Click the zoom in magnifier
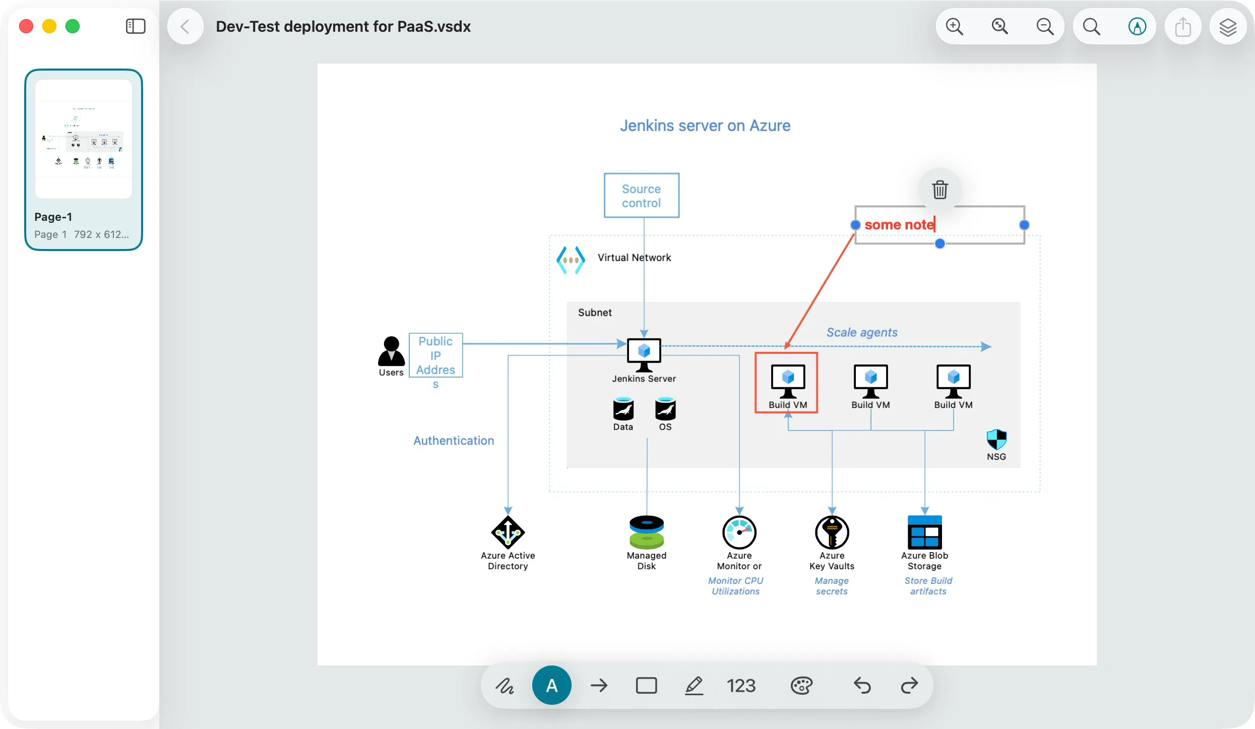Viewport: 1255px width, 729px height. click(954, 26)
